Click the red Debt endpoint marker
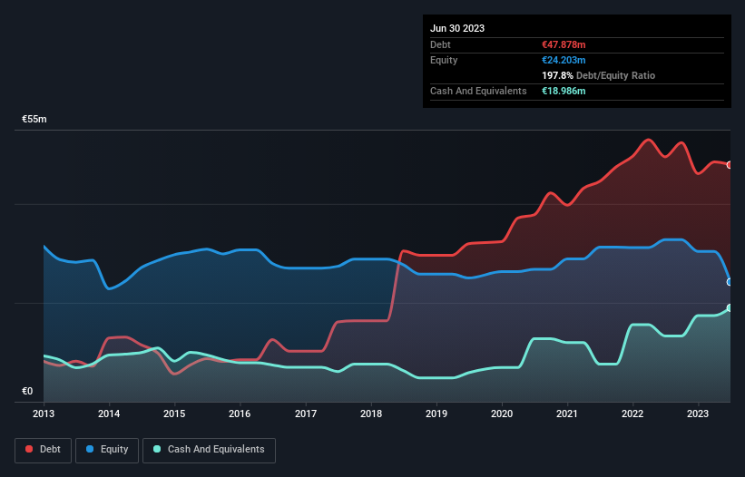The width and height of the screenshot is (745, 477). point(730,165)
